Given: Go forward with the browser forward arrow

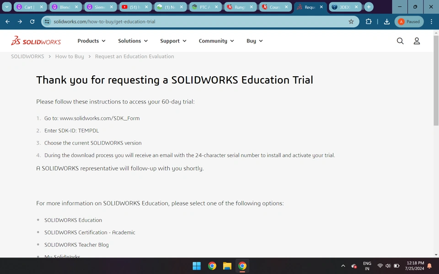Looking at the screenshot, I should click(x=20, y=21).
